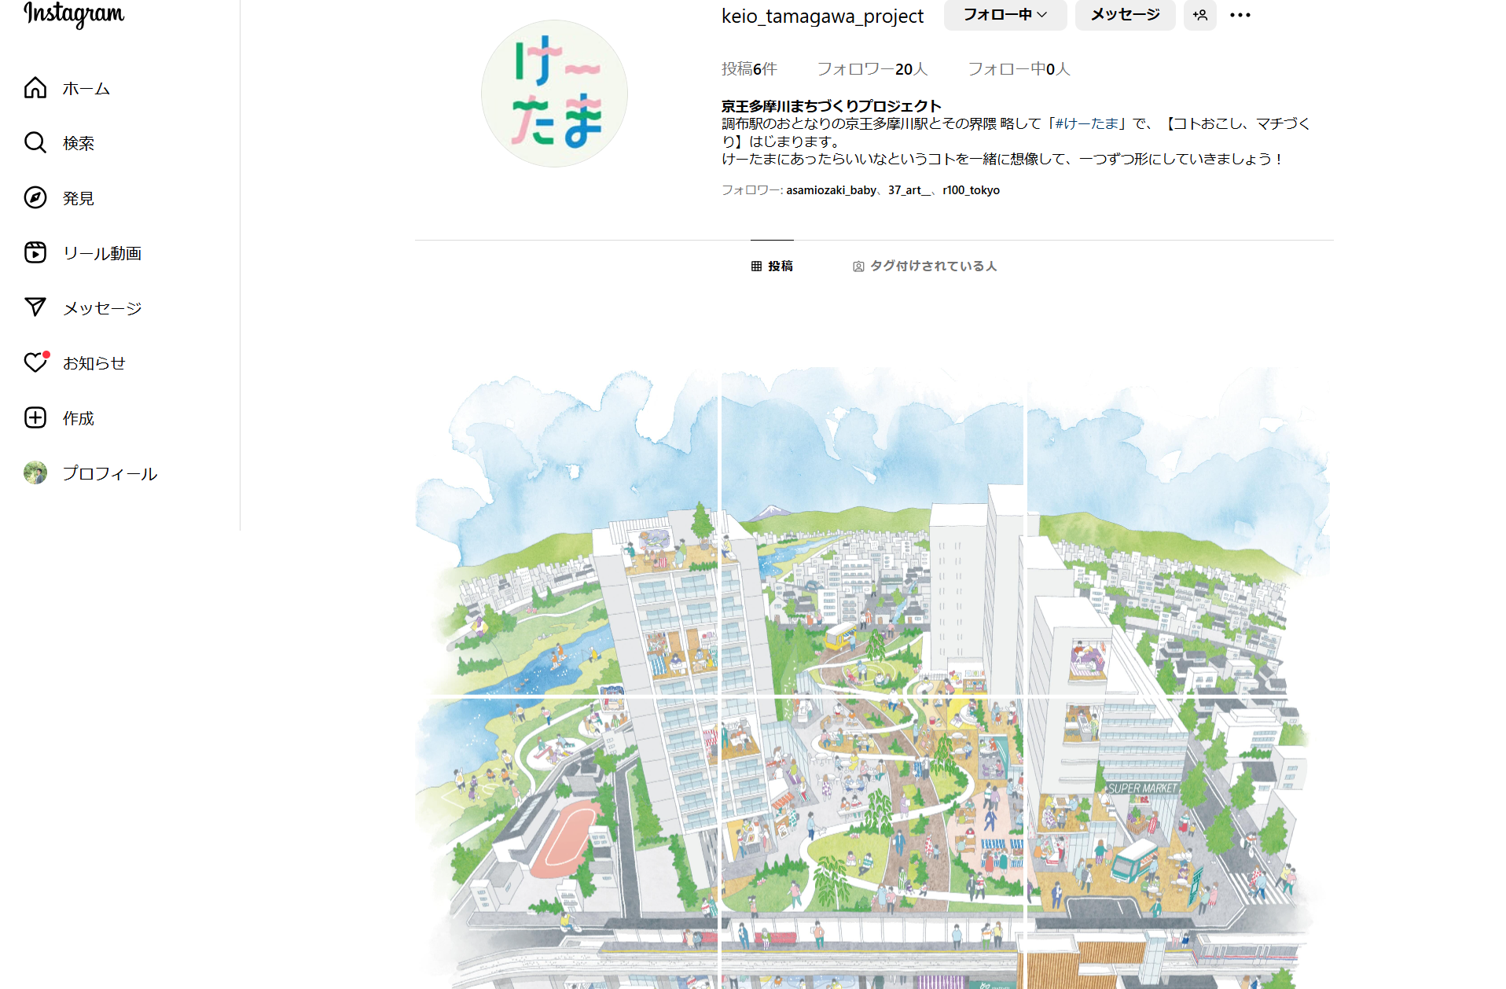Click 作成 plus icon
This screenshot has height=989, width=1506.
tap(35, 417)
